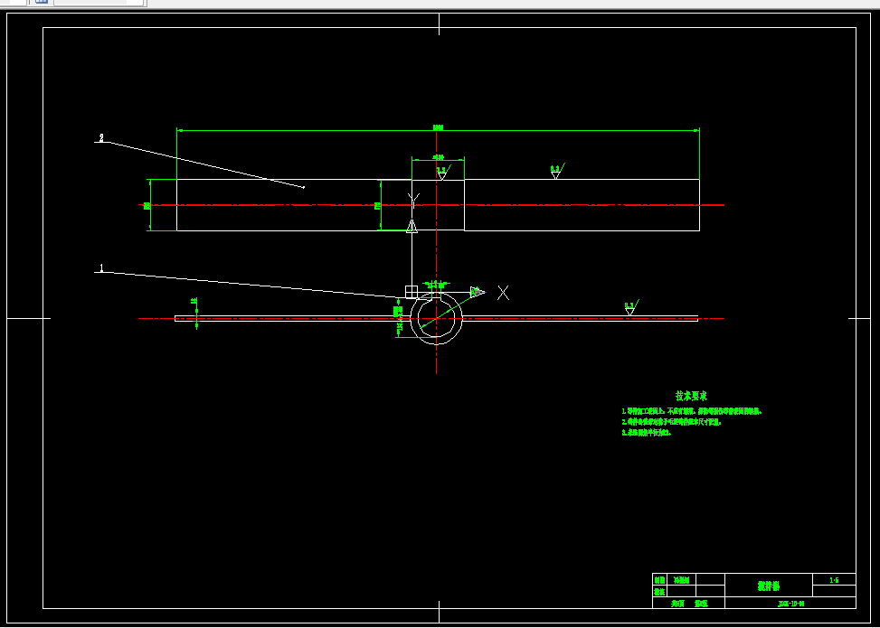Click the drawing number in title block bottom
The width and height of the screenshot is (880, 628).
(x=790, y=604)
